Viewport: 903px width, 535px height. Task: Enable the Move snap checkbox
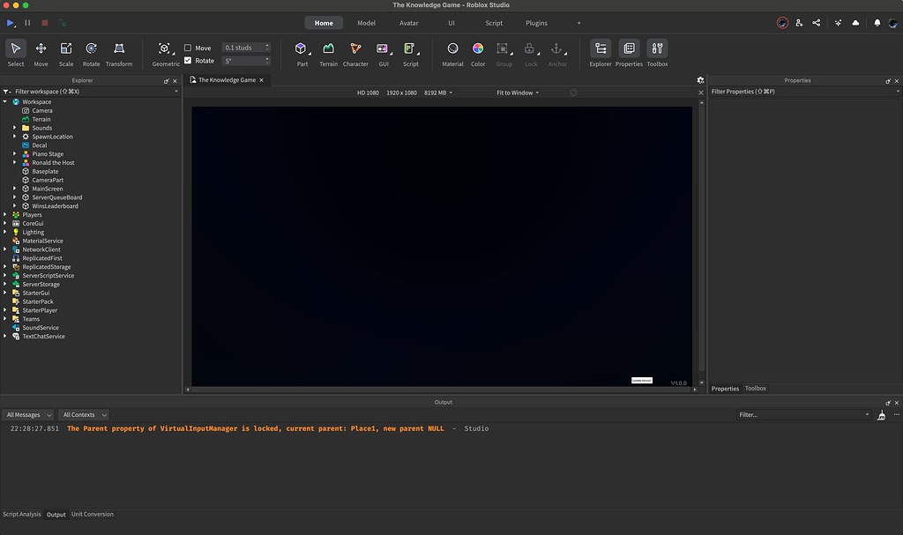pyautogui.click(x=190, y=47)
